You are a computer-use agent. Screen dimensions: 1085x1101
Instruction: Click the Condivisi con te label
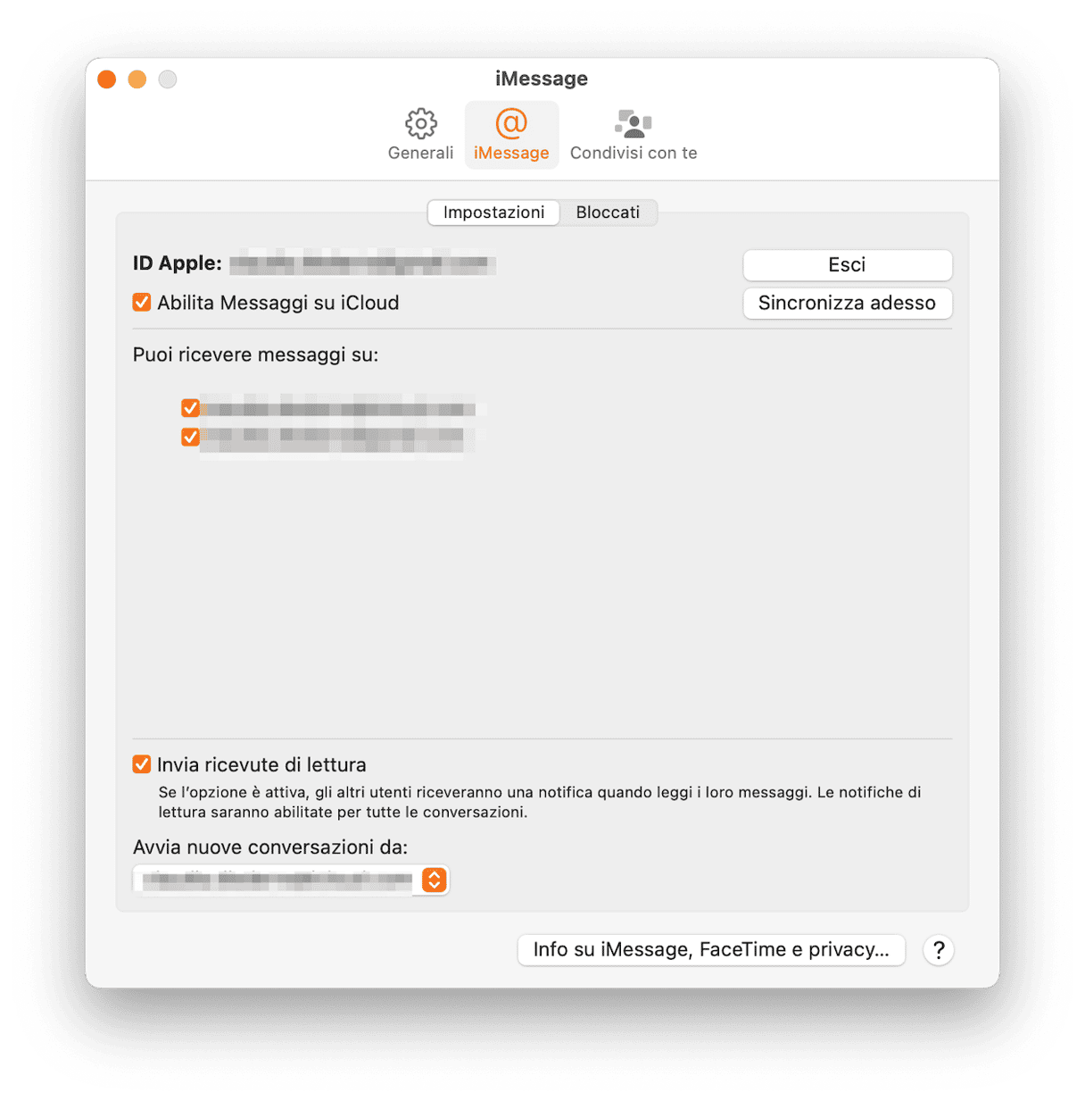point(634,154)
